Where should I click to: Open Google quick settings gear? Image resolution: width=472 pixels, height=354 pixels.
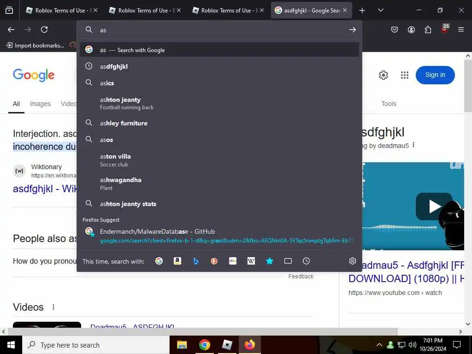[383, 75]
